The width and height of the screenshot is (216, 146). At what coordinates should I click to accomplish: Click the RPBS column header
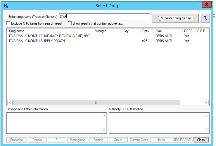point(189,31)
